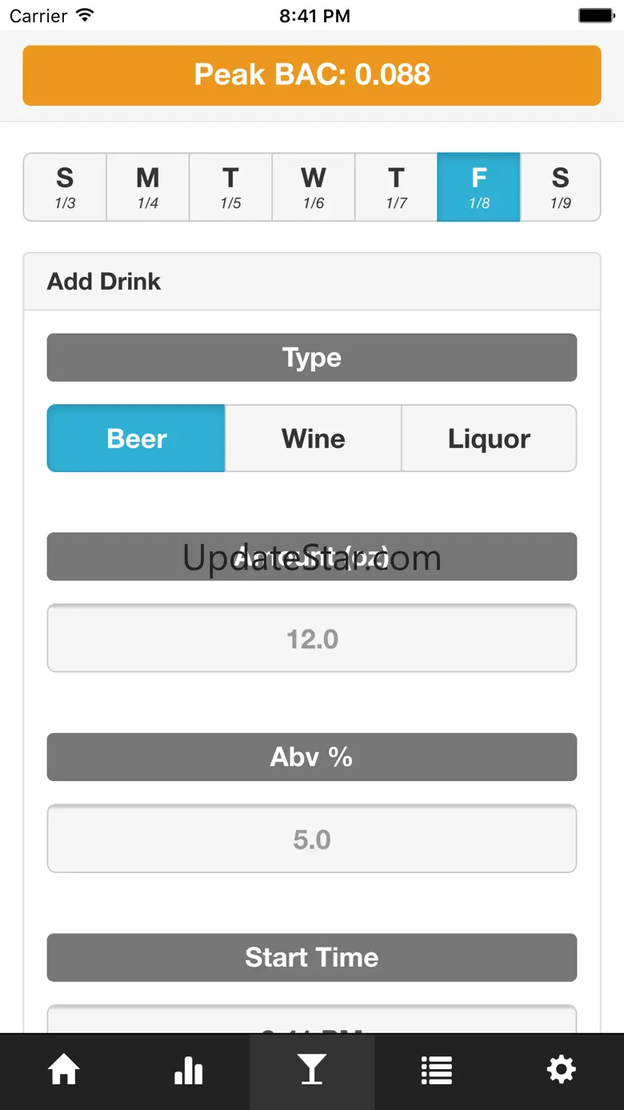Open the home tab icon
Viewport: 624px width, 1110px height.
pos(63,1070)
